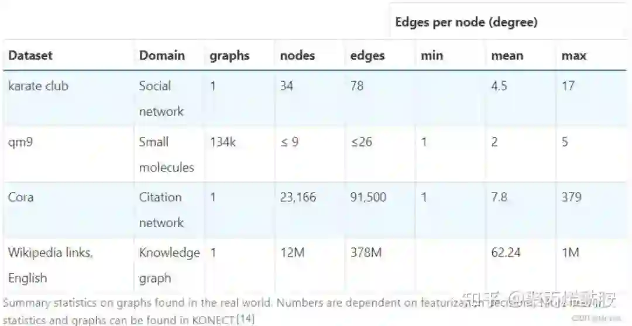Select the graphs column header
This screenshot has width=632, height=326.
pos(229,56)
